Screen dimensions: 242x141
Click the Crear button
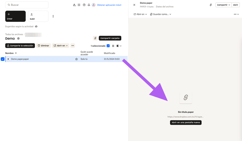[x=15, y=16]
